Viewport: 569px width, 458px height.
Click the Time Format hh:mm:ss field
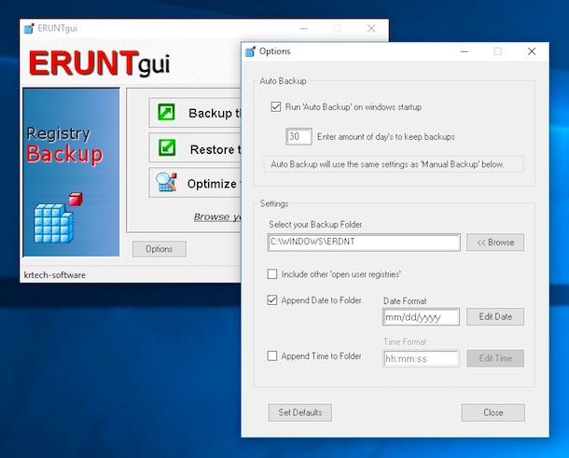(421, 358)
